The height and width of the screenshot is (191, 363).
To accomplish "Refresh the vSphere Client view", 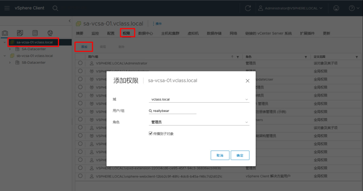I will tap(248, 8).
